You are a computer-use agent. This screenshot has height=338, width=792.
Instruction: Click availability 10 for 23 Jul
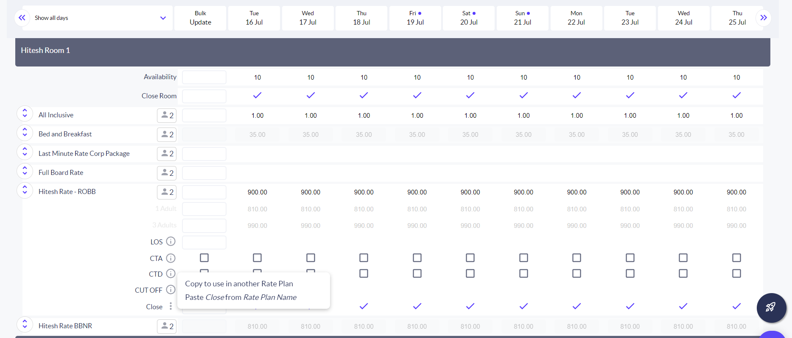click(x=630, y=78)
